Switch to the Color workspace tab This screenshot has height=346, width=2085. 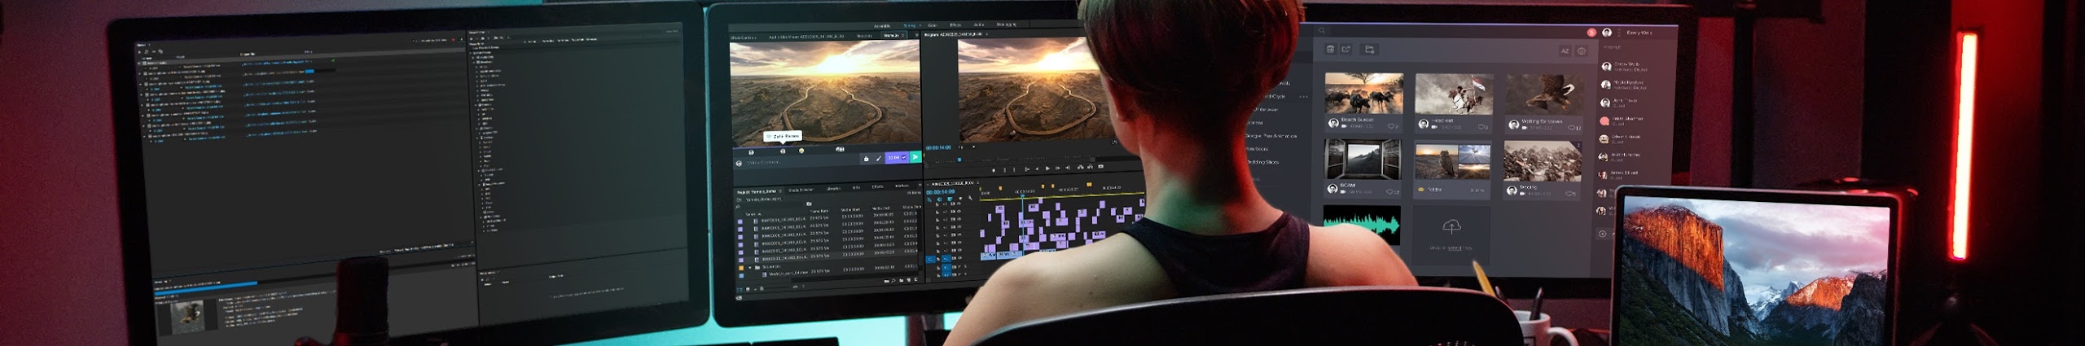(933, 26)
